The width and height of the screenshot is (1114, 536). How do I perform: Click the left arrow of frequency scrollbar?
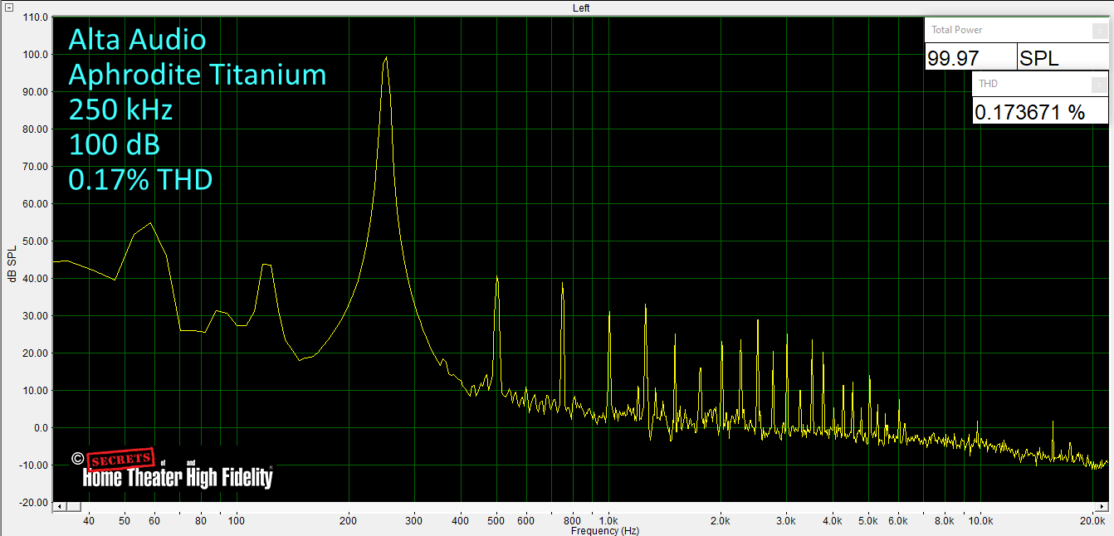pyautogui.click(x=59, y=507)
